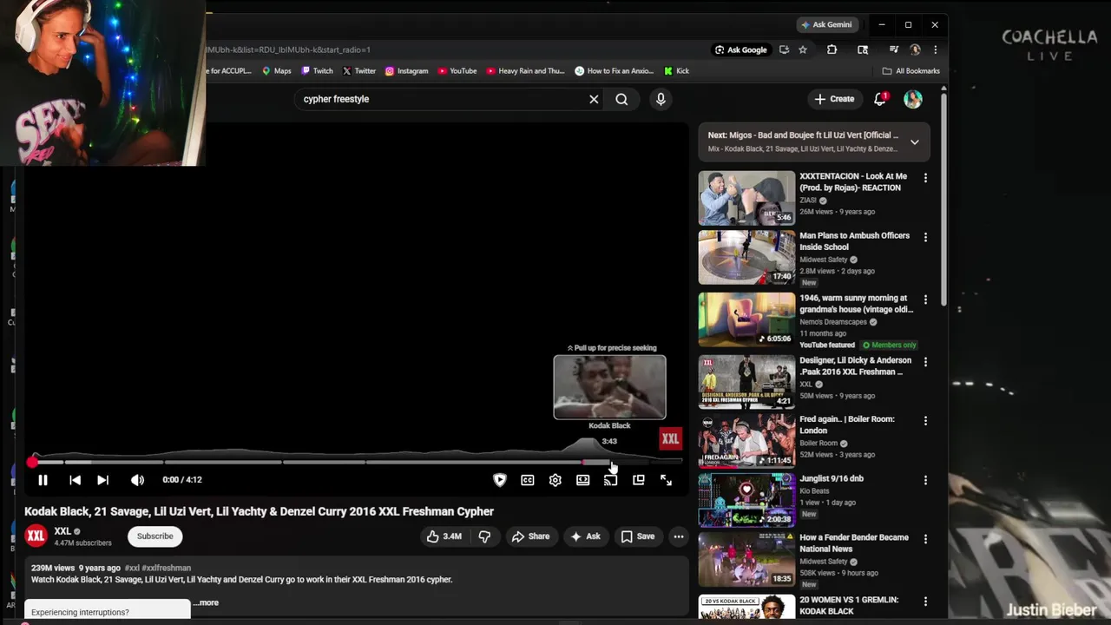Open tab search icon in Chrome toolbar

tap(863, 49)
